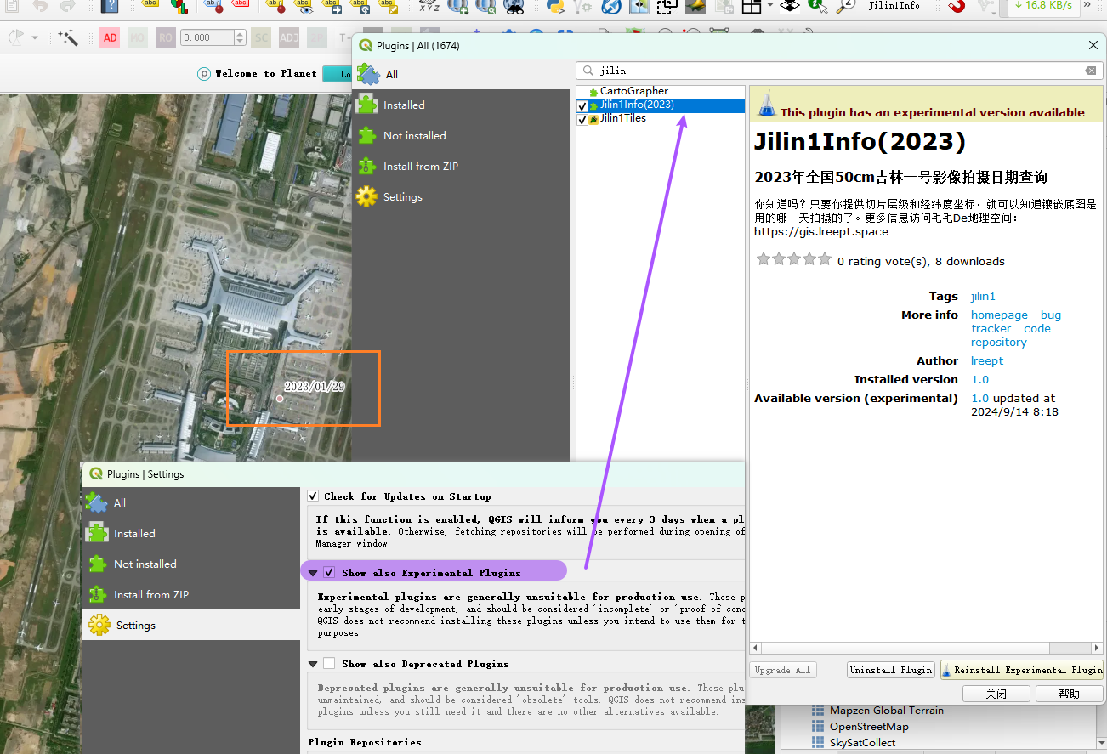
Task: Click the Uninstall Plugin button
Action: point(891,670)
